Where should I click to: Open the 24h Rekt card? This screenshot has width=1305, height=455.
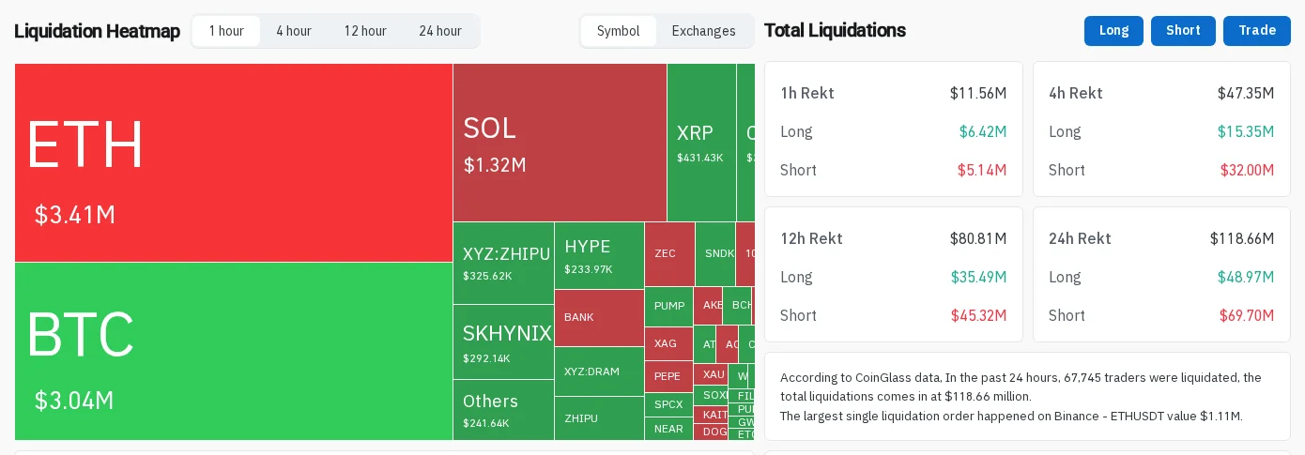click(x=1161, y=275)
